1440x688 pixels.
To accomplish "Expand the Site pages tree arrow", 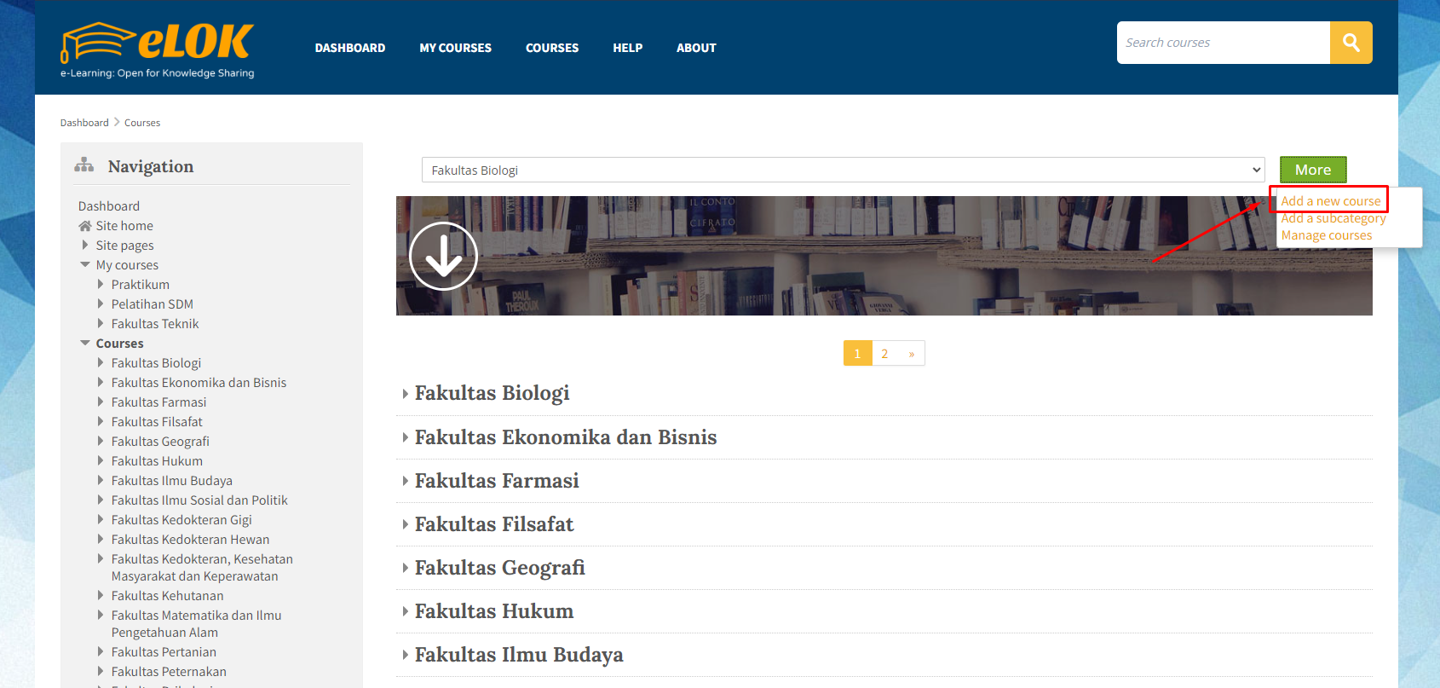I will 85,246.
